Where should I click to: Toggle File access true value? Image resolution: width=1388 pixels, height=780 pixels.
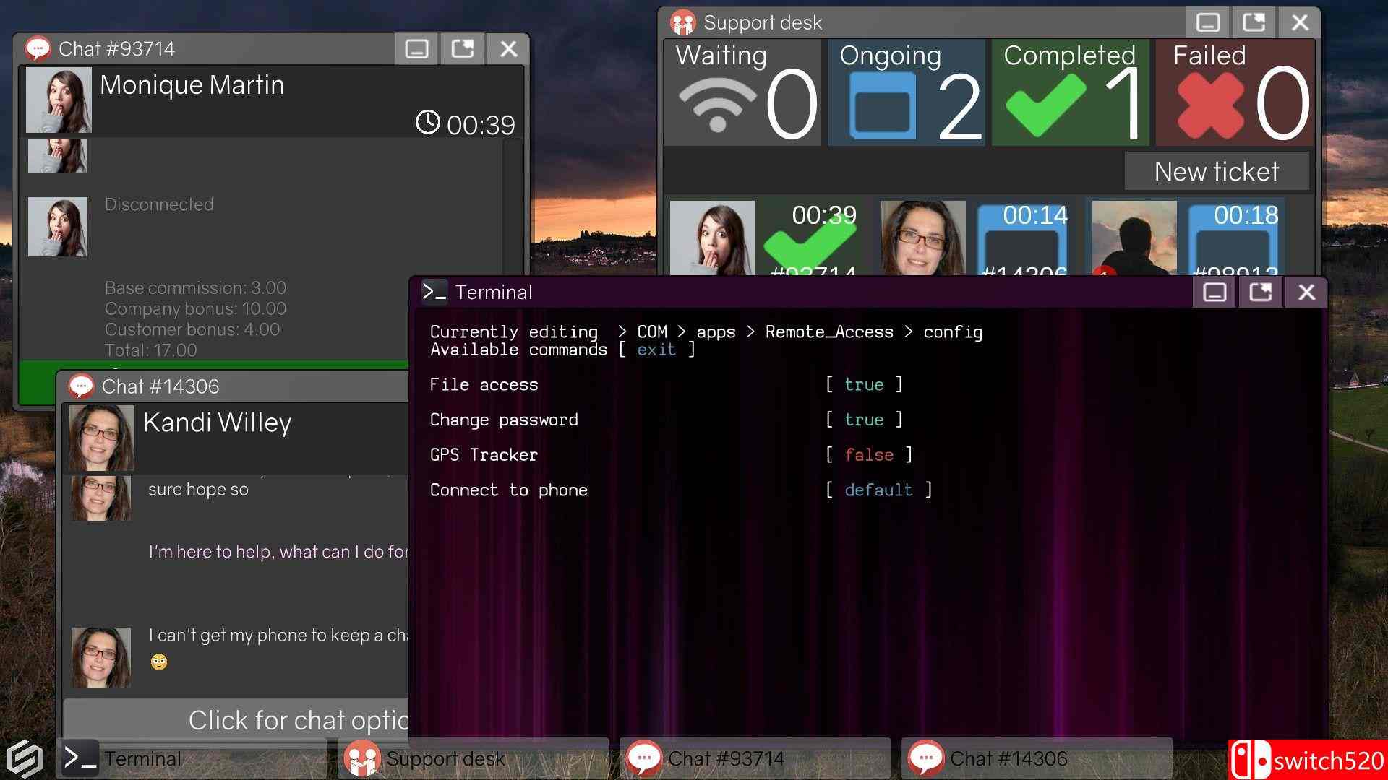[864, 385]
